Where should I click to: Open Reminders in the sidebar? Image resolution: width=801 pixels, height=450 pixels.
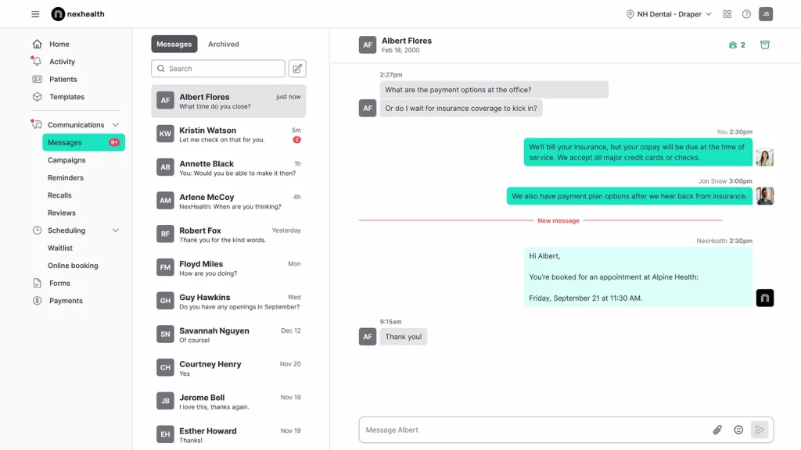(66, 177)
